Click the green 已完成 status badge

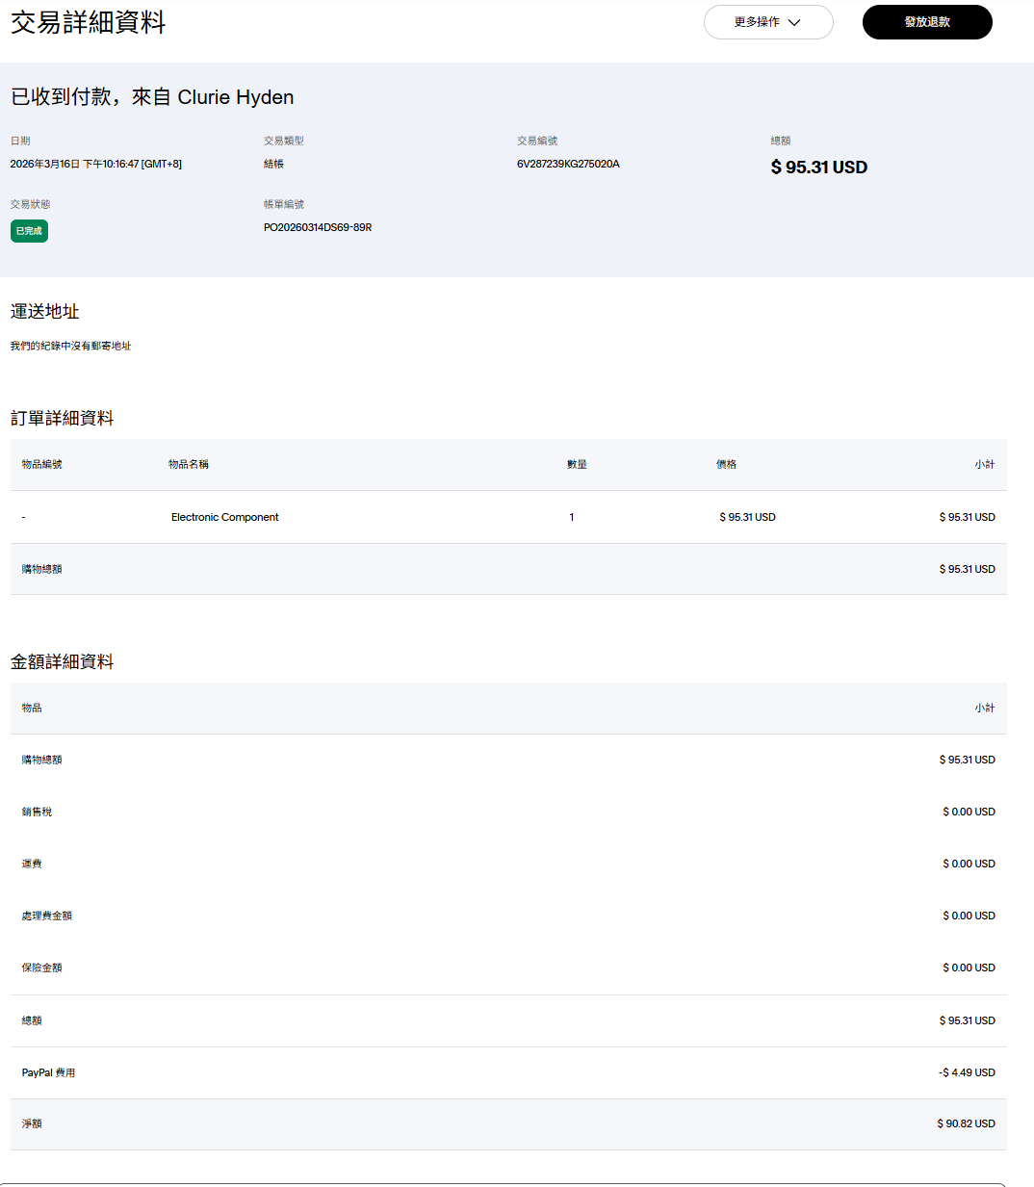29,231
